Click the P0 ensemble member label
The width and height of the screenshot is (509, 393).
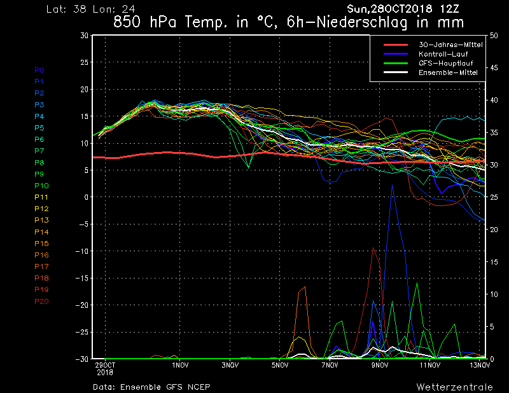pyautogui.click(x=39, y=70)
